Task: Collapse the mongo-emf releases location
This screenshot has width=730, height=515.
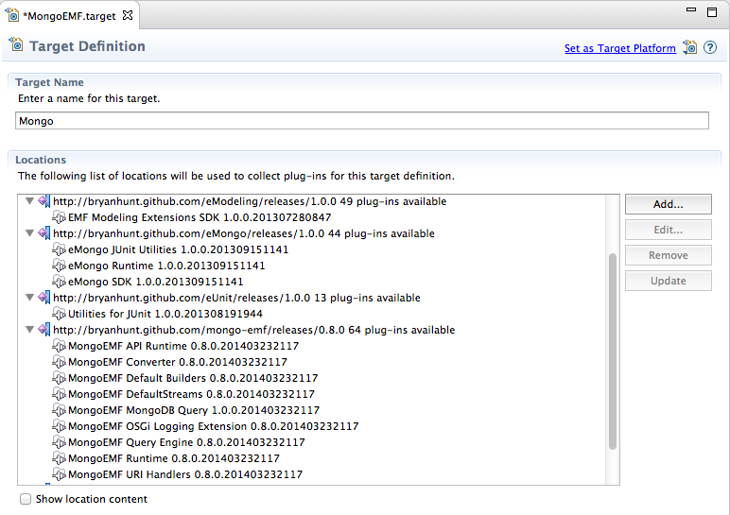Action: click(x=29, y=330)
